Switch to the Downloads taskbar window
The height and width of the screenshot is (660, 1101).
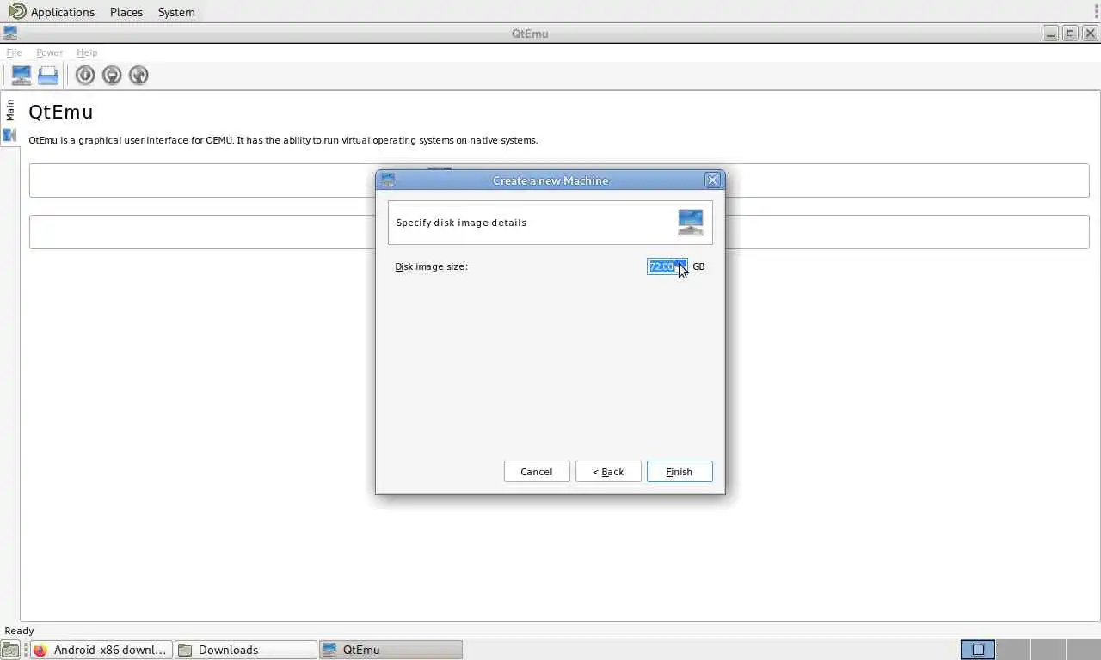[246, 650]
